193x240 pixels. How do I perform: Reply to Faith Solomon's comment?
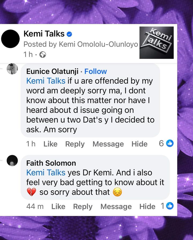tap(83, 207)
